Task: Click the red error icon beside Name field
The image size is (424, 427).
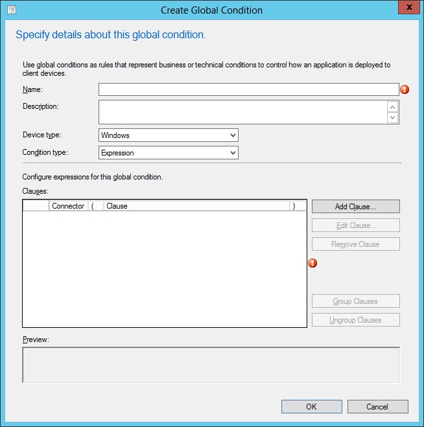Action: (405, 89)
